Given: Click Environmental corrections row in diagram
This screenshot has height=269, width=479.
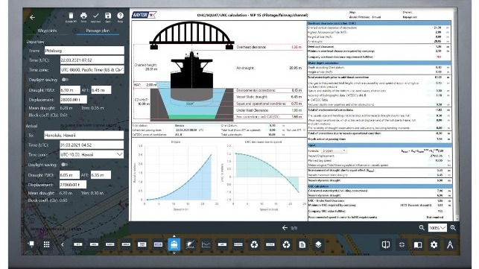Looking at the screenshot, I should tap(269, 90).
